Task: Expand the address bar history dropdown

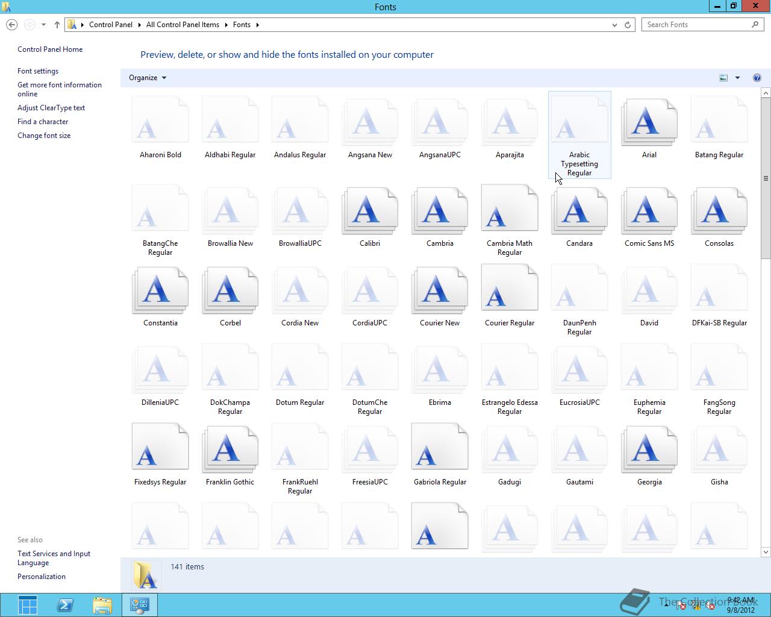Action: point(614,25)
